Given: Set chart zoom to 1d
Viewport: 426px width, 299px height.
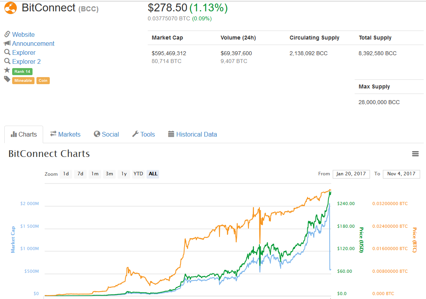Looking at the screenshot, I should (x=66, y=174).
